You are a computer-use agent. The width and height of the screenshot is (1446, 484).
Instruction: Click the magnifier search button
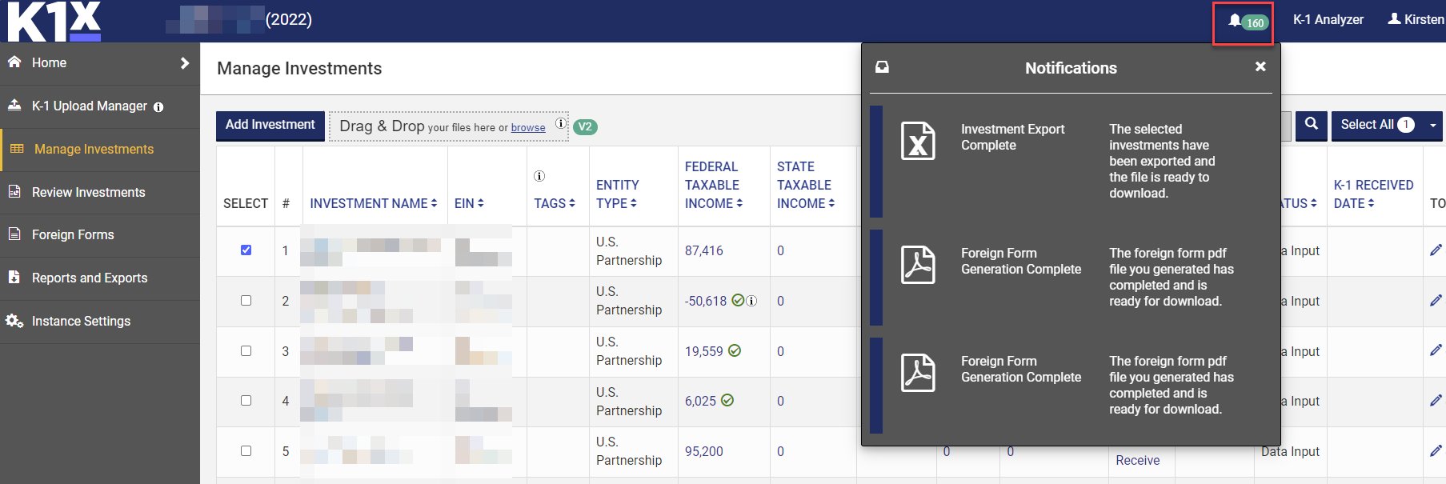click(x=1311, y=125)
